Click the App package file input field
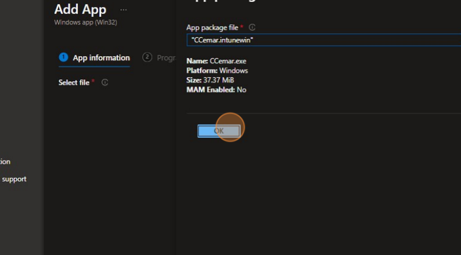 (322, 40)
